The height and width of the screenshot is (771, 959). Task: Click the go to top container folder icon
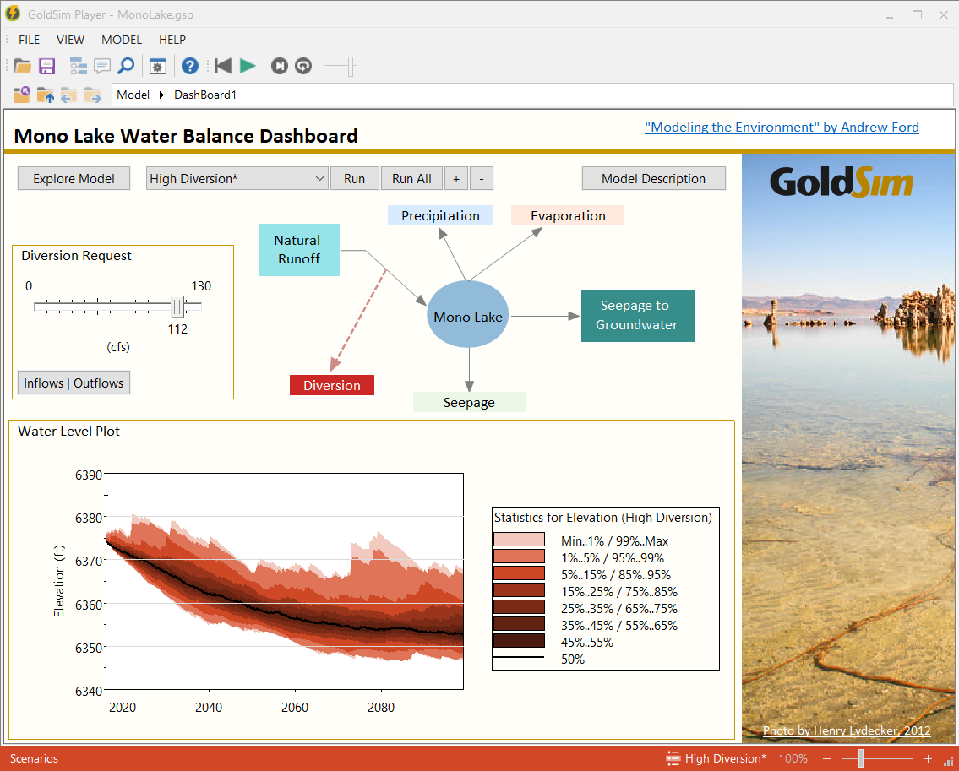pyautogui.click(x=21, y=95)
